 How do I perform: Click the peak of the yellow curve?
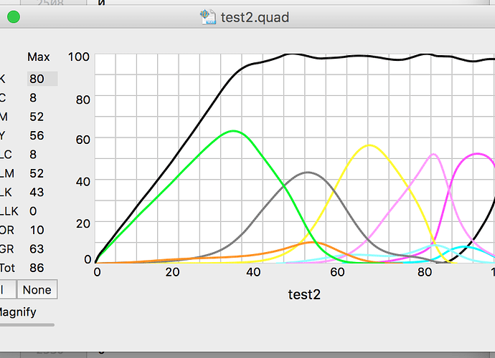click(x=369, y=145)
